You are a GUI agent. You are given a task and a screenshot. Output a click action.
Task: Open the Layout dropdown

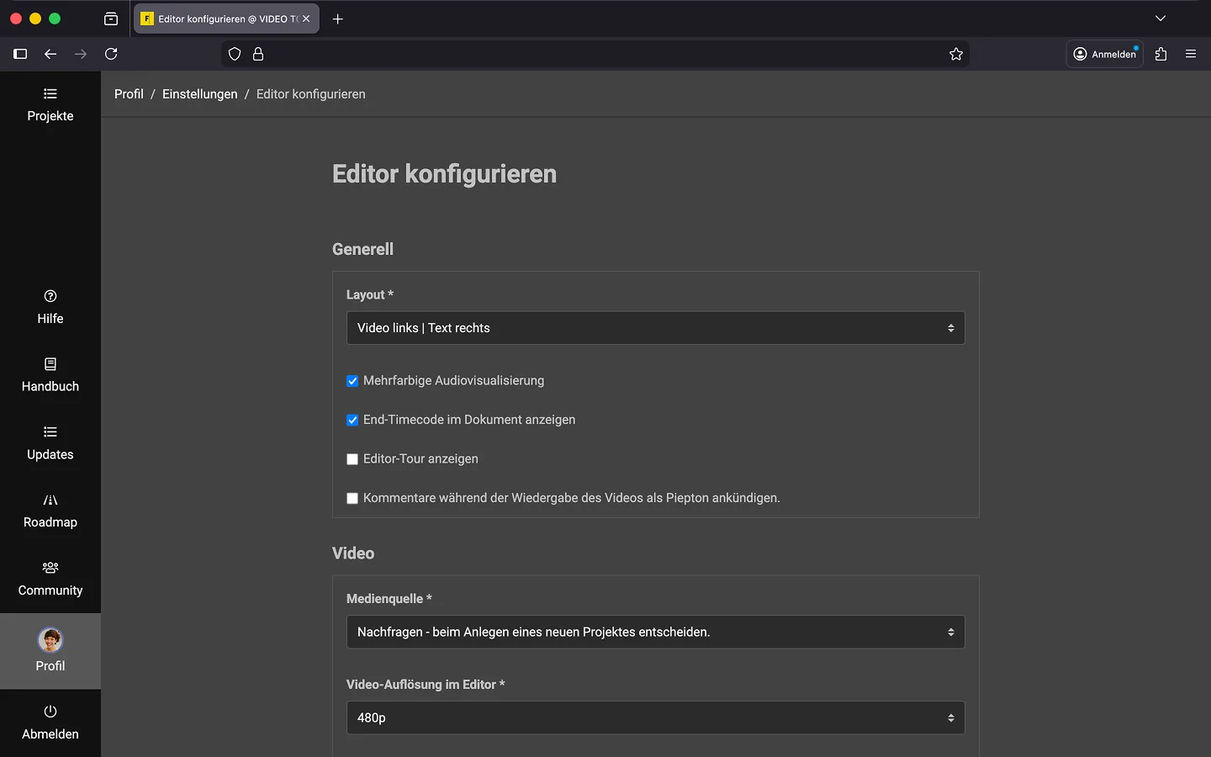[x=655, y=328]
